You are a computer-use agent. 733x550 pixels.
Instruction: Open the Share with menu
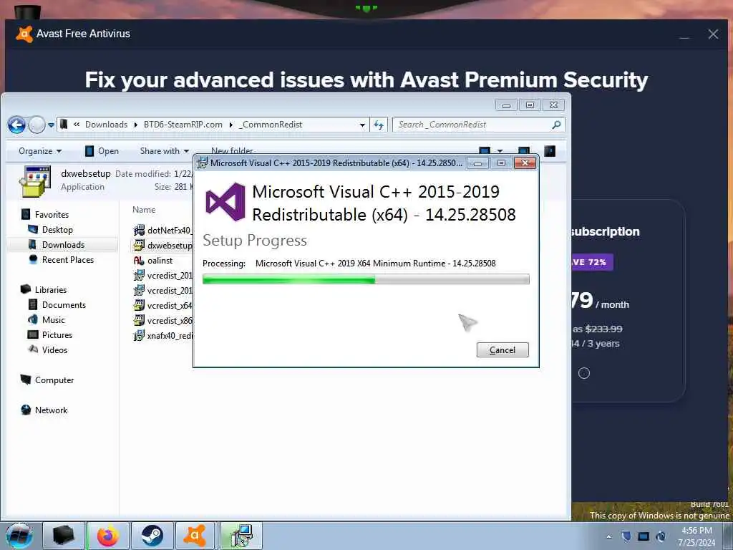pos(165,151)
